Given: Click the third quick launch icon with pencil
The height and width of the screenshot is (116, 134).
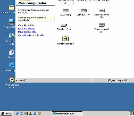Looking at the screenshot, I should [26, 114].
